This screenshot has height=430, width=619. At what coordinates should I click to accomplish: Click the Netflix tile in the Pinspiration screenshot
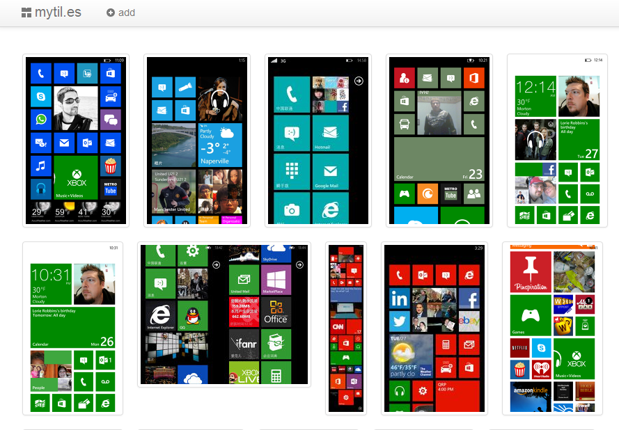520,348
